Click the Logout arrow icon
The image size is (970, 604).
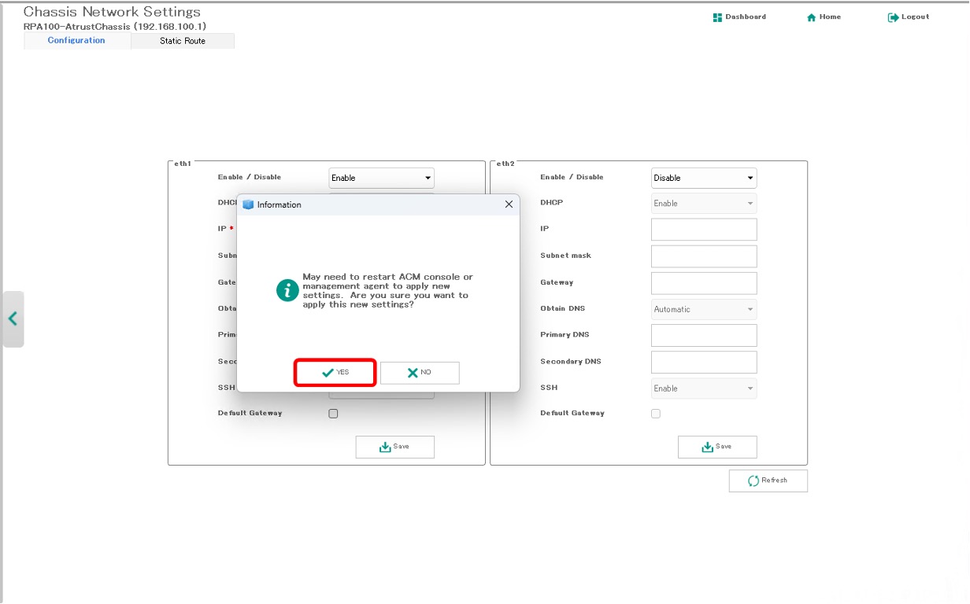tap(893, 17)
